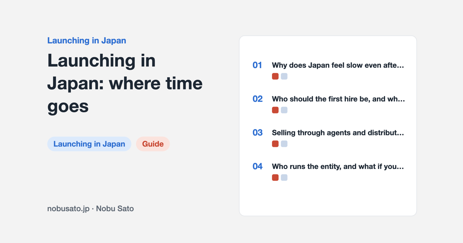Click gray-blue square under item 02
This screenshot has height=243, width=463.
(x=284, y=110)
